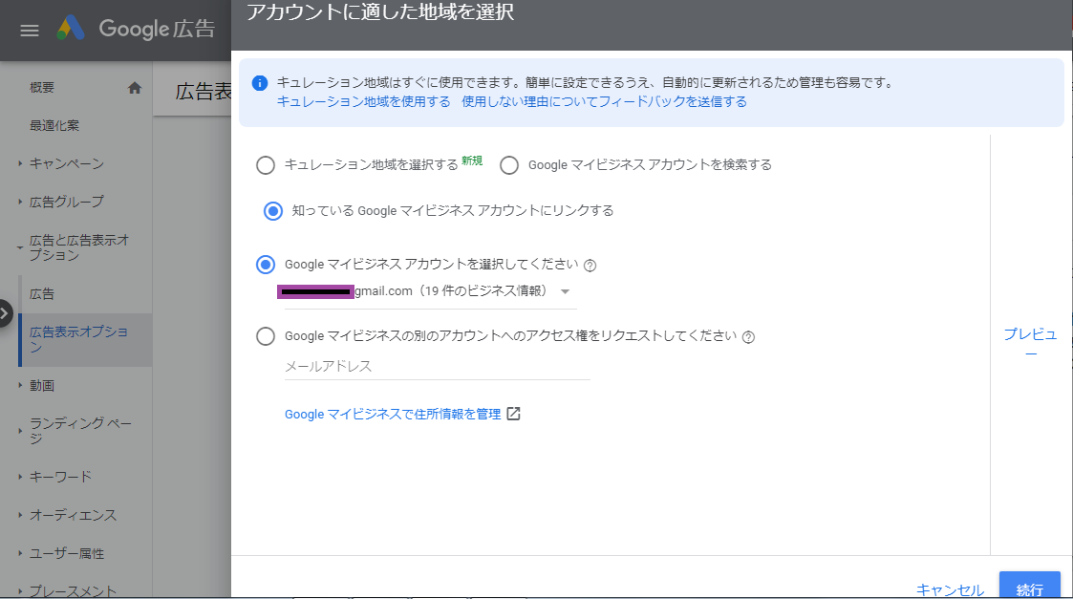Expand 動画 in the sidebar
This screenshot has width=1073, height=599.
pyautogui.click(x=20, y=385)
